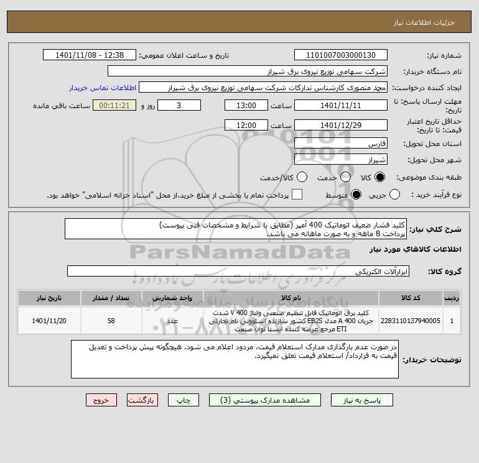Select the کالا radio button
The image size is (479, 463).
379,177
